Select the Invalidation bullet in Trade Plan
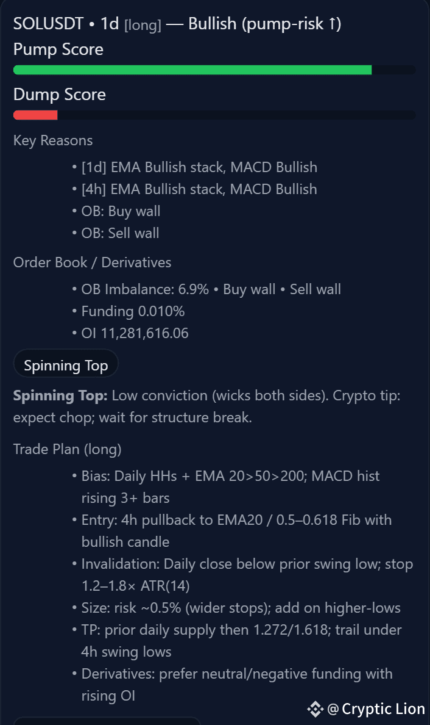Viewport: 430px width, 725px height. coord(247,575)
